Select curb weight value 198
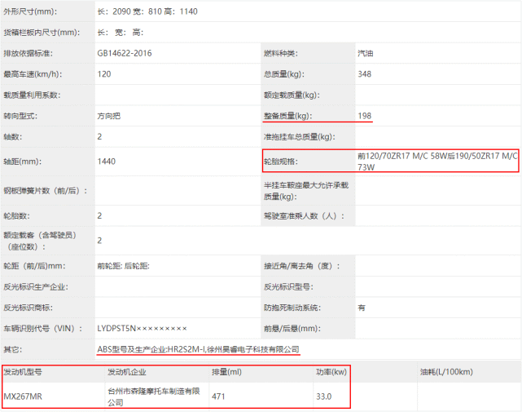The width and height of the screenshot is (522, 412). 364,116
